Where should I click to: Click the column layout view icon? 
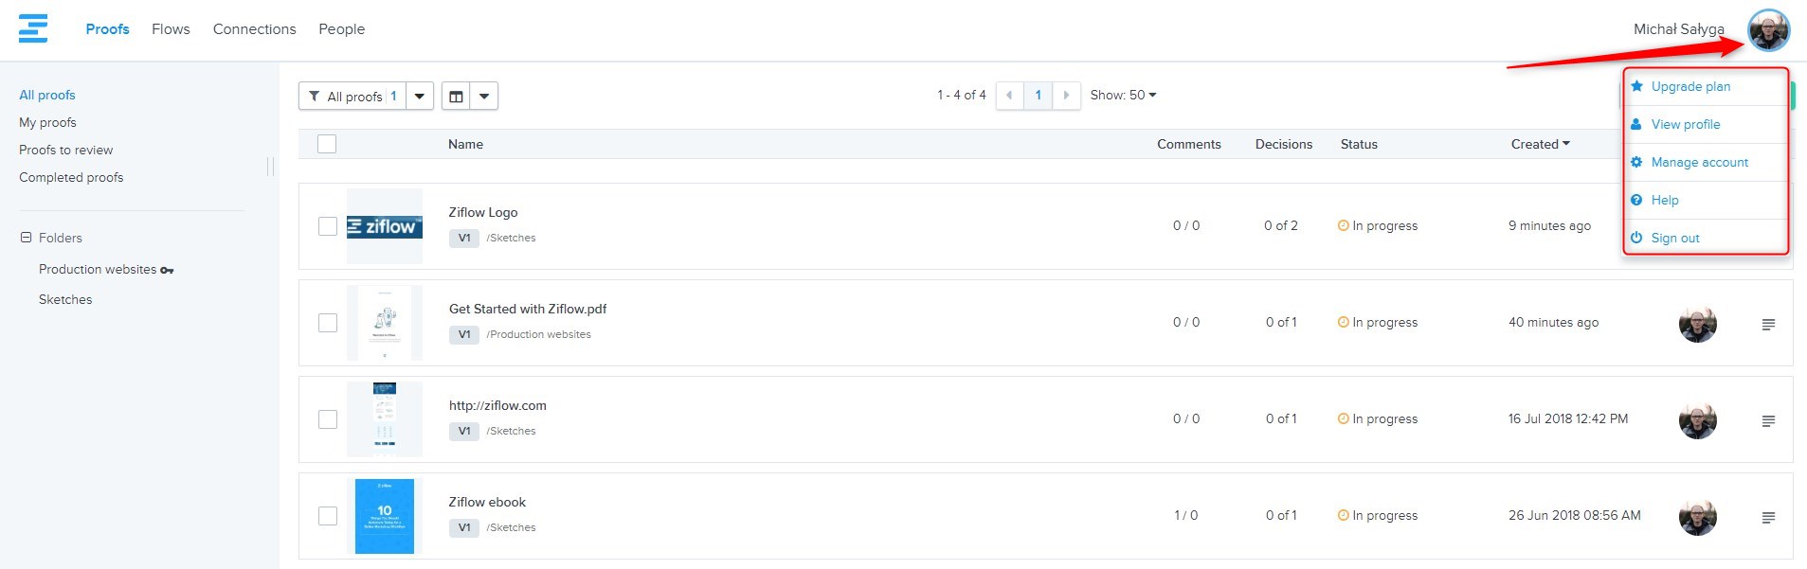456,96
